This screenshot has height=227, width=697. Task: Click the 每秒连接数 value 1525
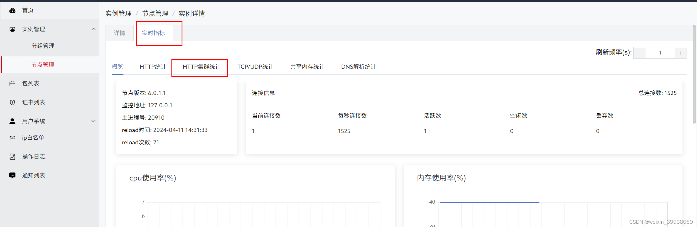click(344, 131)
